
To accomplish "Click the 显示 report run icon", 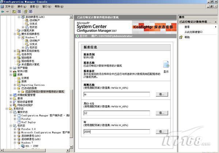I will 166,64.
